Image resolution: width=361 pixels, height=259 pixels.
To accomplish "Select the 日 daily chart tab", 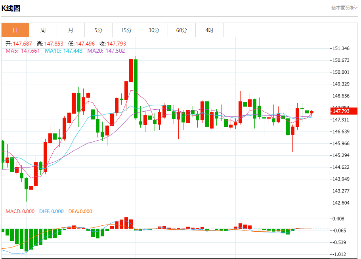I will [x=15, y=30].
